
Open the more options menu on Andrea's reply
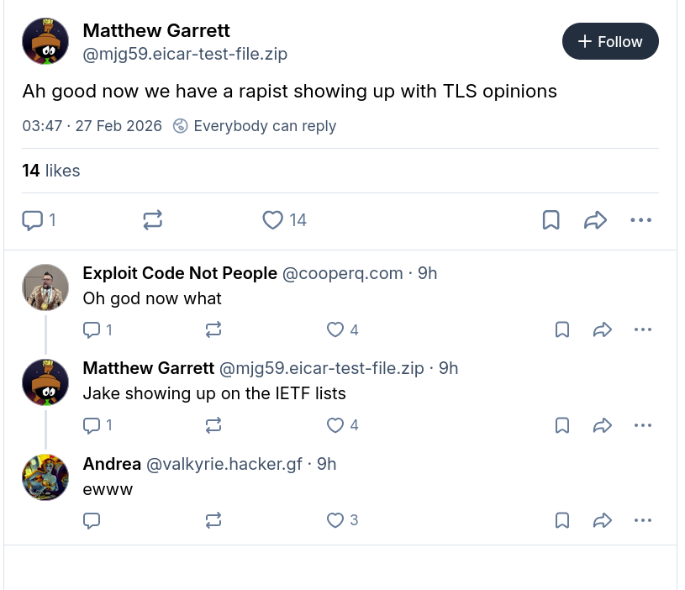point(643,520)
